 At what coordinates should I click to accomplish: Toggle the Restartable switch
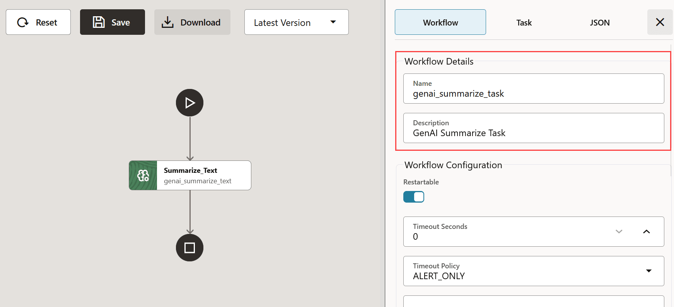point(414,197)
